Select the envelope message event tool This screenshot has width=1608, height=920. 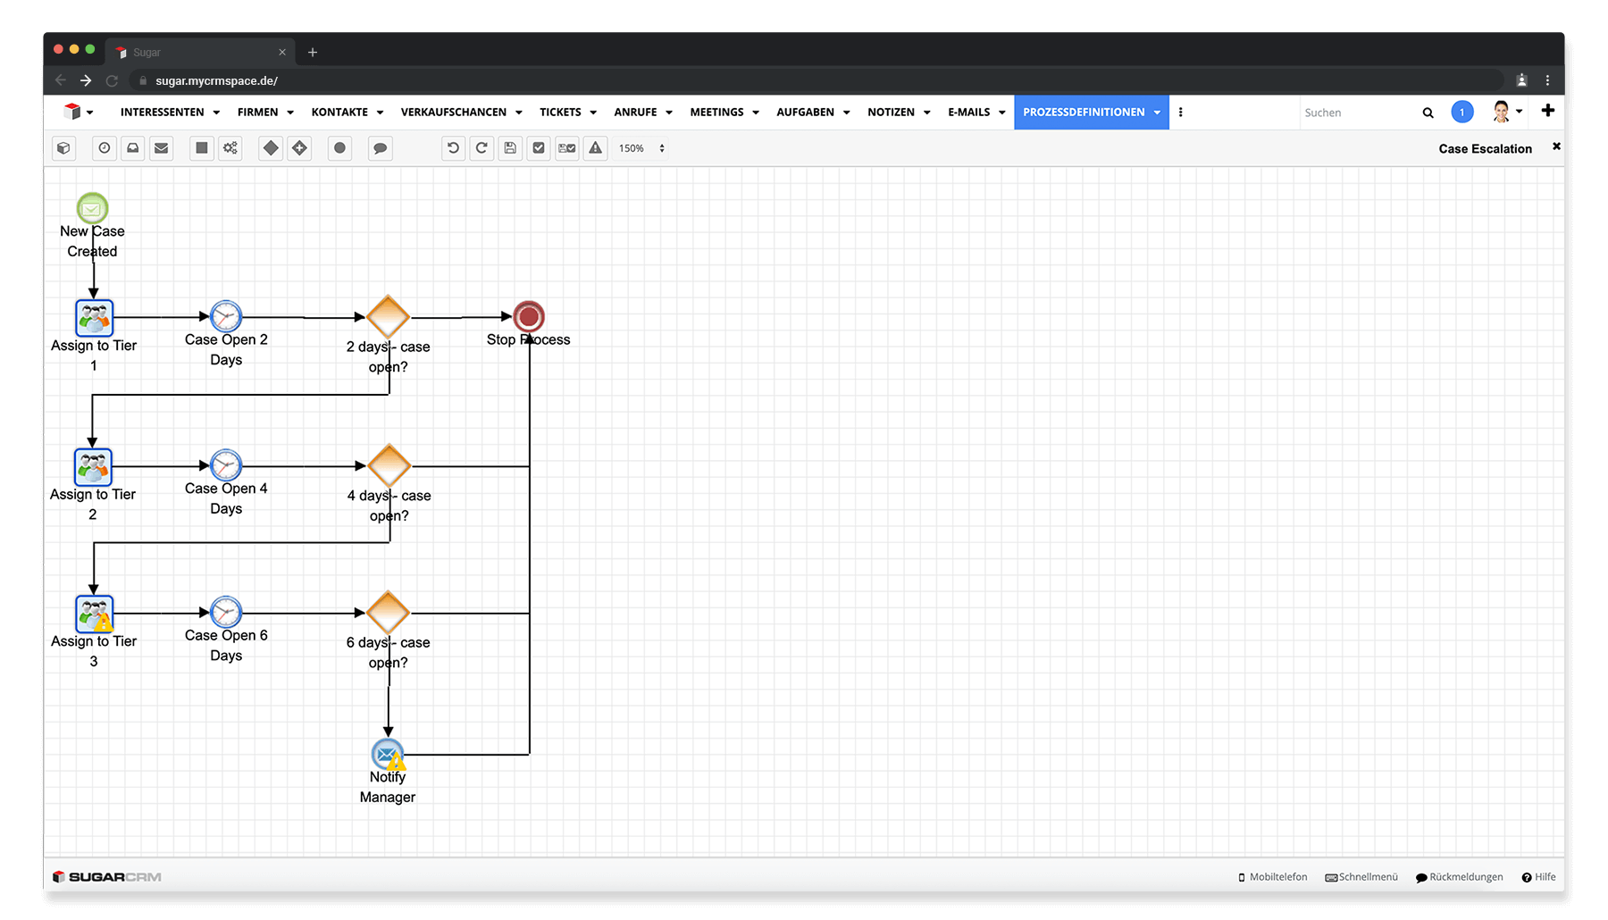tap(162, 148)
